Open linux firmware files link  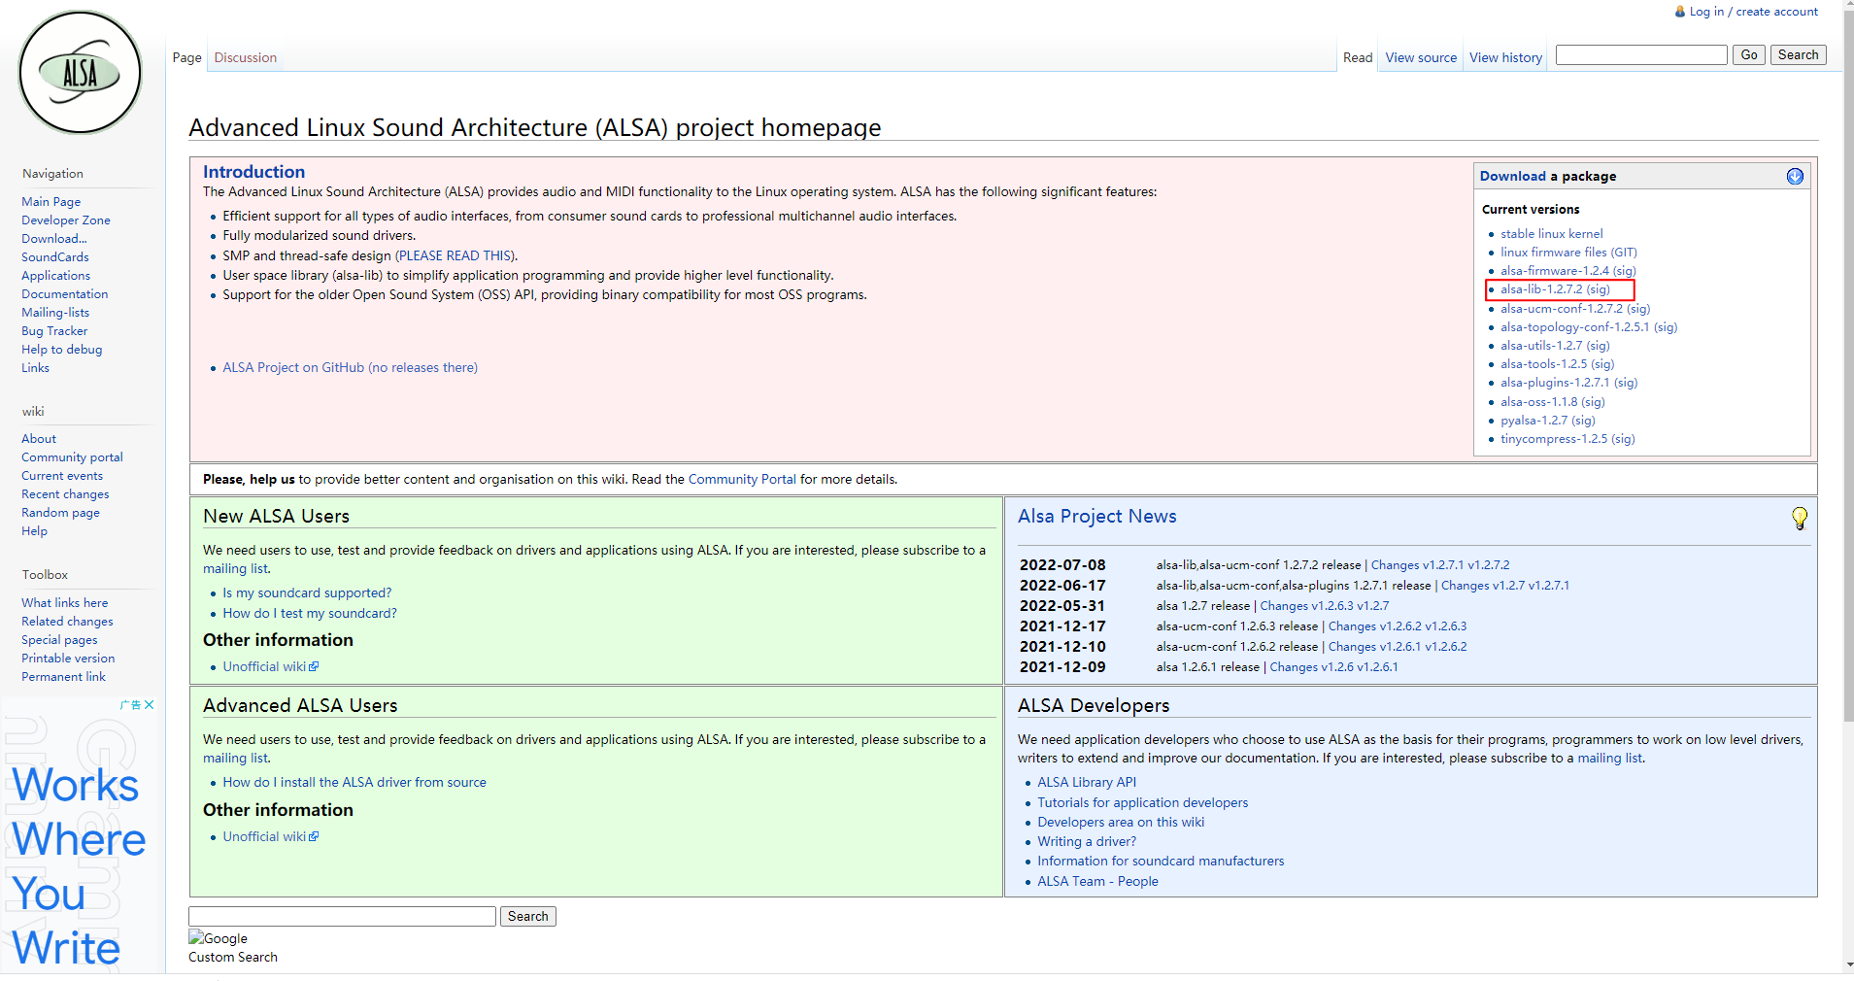point(1568,253)
